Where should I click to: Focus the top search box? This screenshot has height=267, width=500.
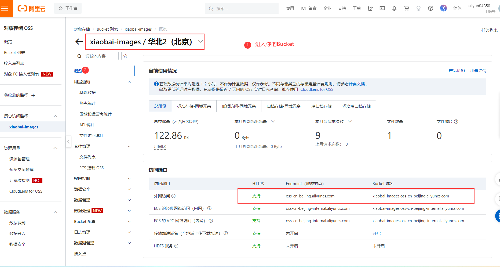242,8
